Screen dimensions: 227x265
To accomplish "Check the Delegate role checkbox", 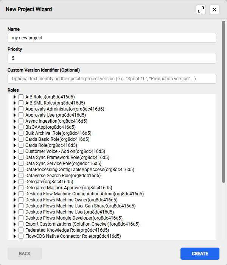I will [x=21, y=182].
